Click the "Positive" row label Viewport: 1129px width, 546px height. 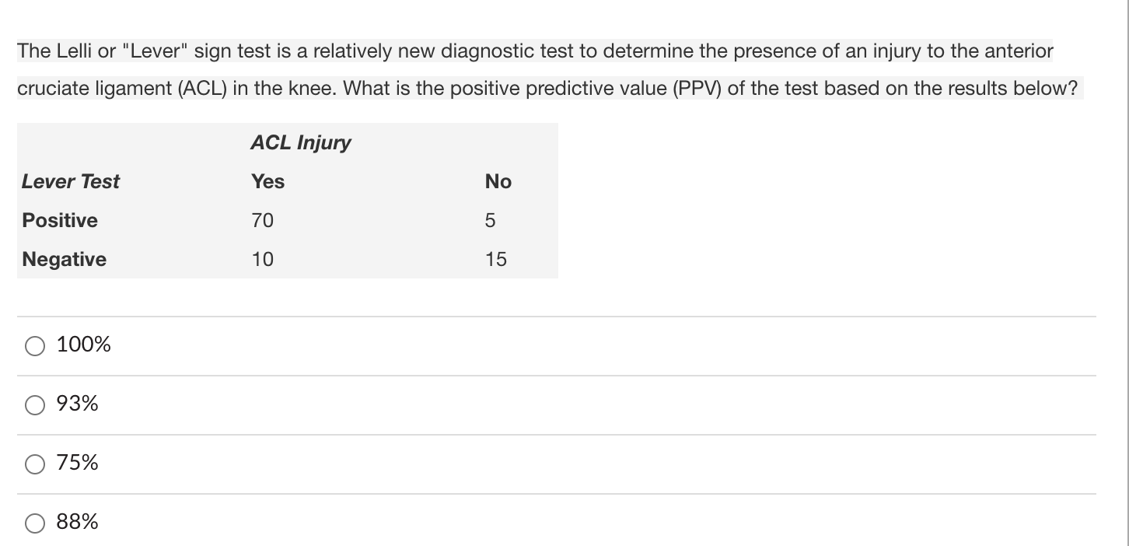(x=60, y=220)
